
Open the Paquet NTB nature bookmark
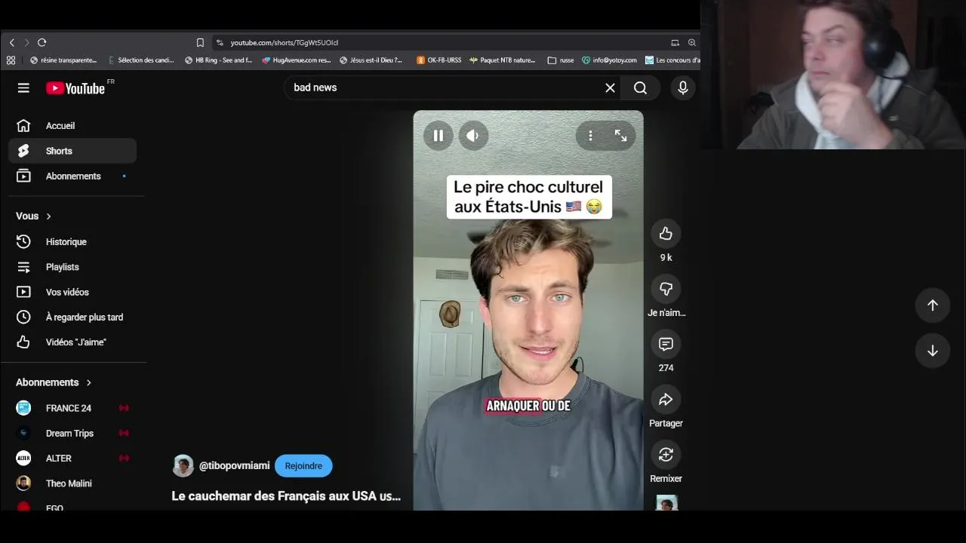pyautogui.click(x=502, y=60)
